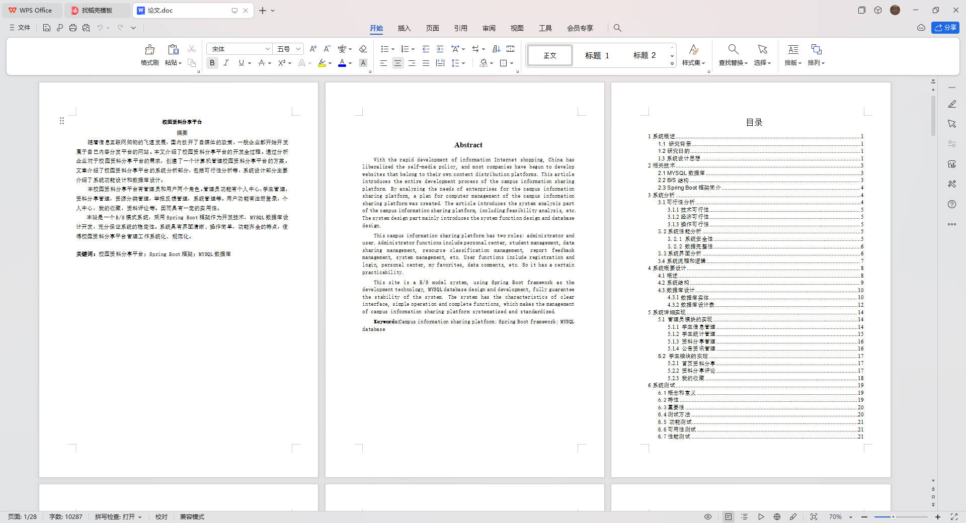Viewport: 966px width, 523px height.
Task: Click the vertical scrollbar thumb
Action: tap(933, 116)
